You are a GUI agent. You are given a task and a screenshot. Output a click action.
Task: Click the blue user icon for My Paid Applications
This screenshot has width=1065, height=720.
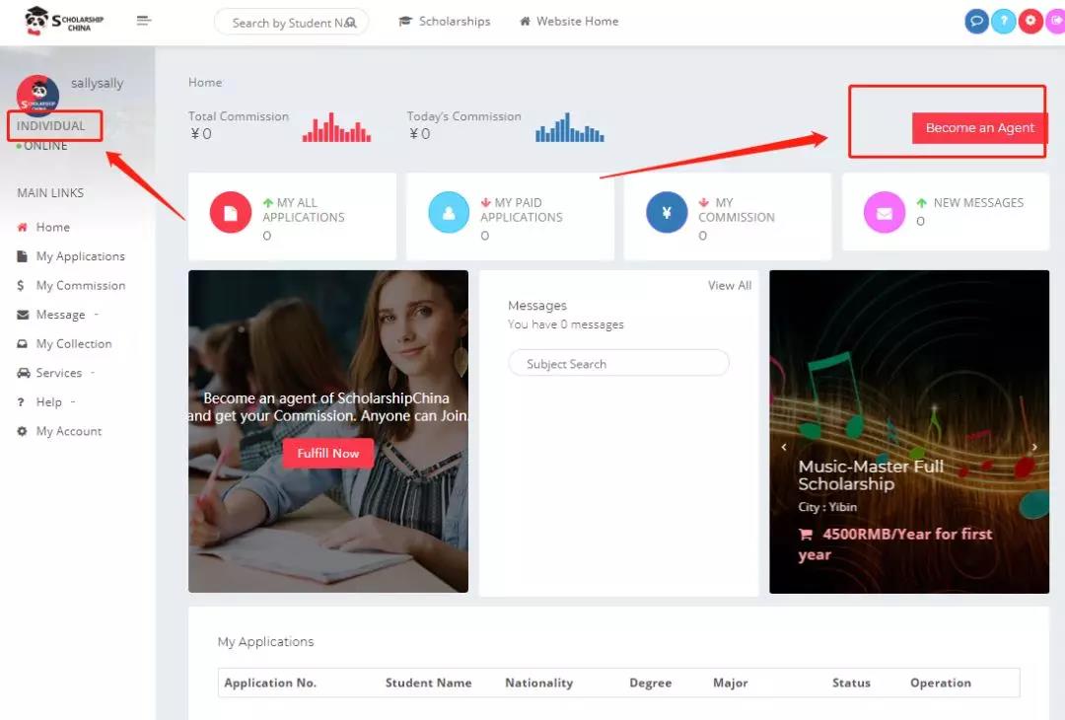pos(449,213)
